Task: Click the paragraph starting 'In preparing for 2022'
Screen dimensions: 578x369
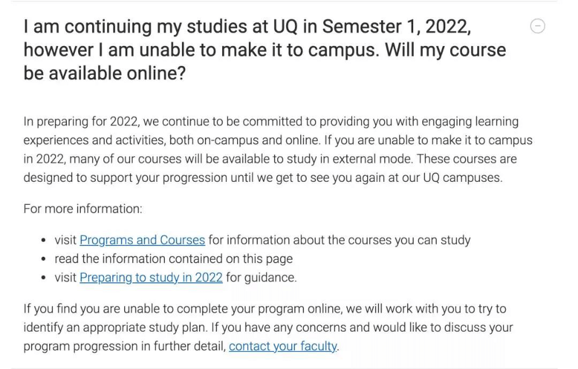Action: [x=278, y=150]
